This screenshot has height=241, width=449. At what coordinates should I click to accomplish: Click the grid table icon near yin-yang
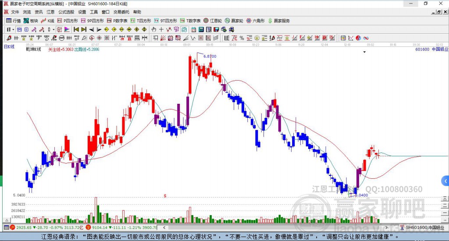pos(343,38)
